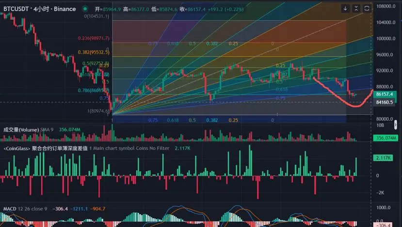402x227 pixels.
Task: Click the Fibonacci level label 1(80974.6)
Action: click(98, 111)
